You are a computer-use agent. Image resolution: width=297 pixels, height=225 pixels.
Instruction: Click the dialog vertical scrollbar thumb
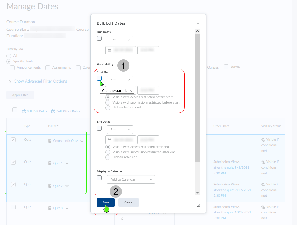click(197, 98)
